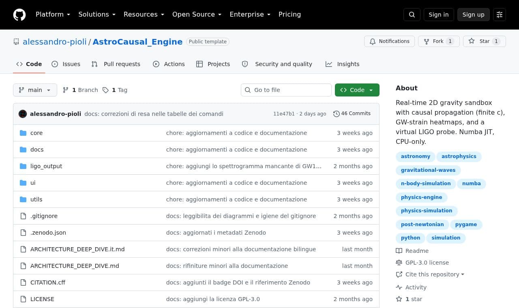
Task: Expand the main branch dropdown
Action: (x=35, y=90)
